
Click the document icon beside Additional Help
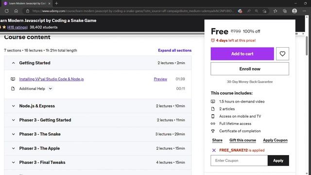point(13,88)
